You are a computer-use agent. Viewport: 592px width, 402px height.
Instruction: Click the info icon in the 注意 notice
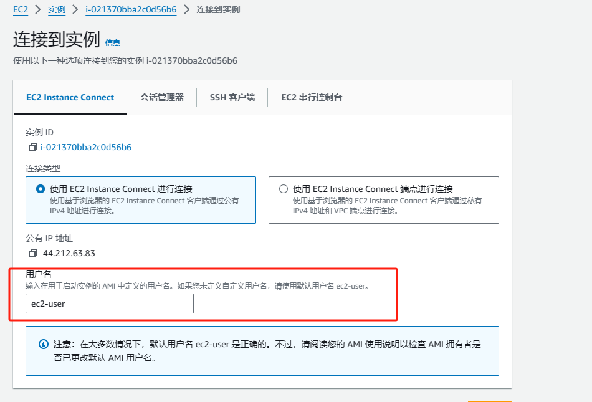(x=44, y=344)
